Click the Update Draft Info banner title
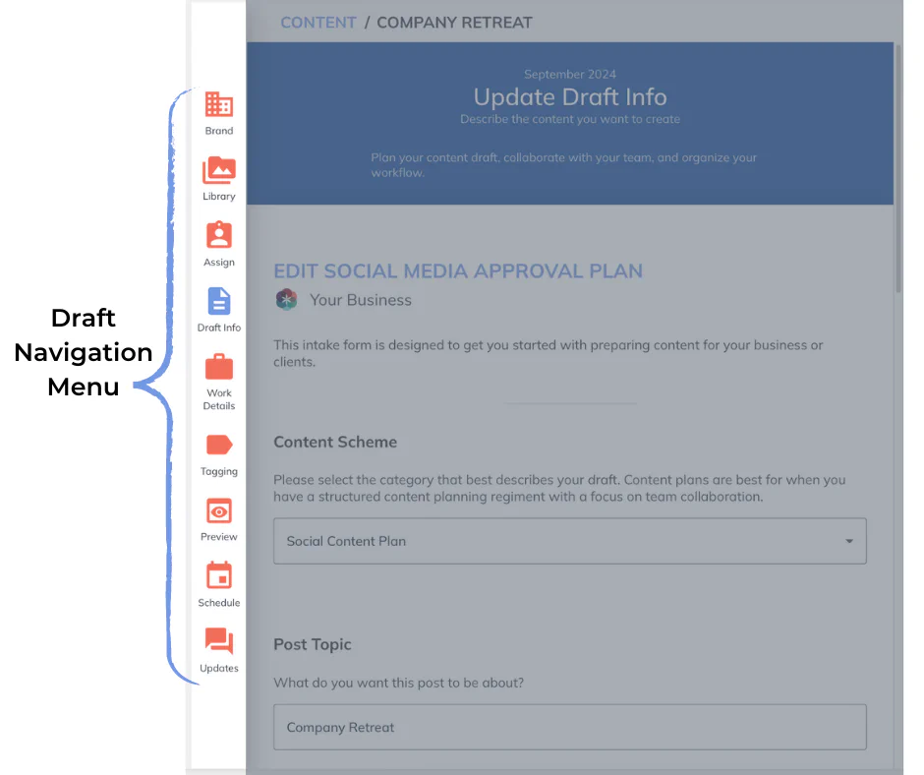 click(x=569, y=97)
